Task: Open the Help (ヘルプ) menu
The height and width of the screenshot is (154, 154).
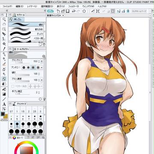Action: tap(102, 6)
